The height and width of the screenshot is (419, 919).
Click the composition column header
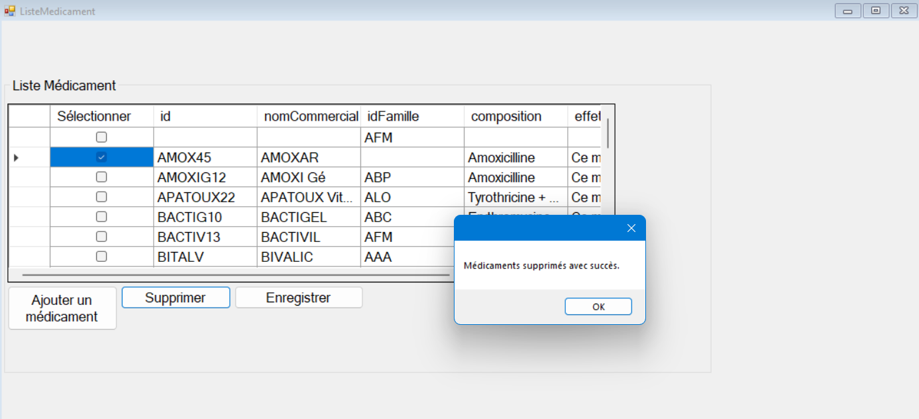(x=515, y=117)
